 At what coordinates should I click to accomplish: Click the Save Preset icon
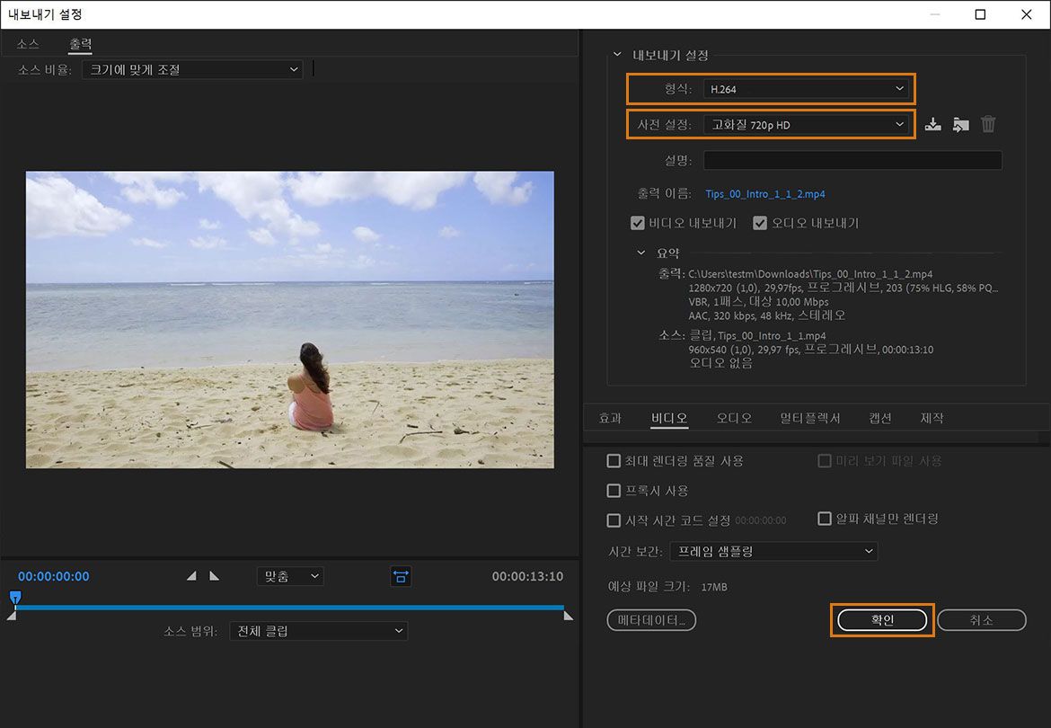click(x=932, y=124)
